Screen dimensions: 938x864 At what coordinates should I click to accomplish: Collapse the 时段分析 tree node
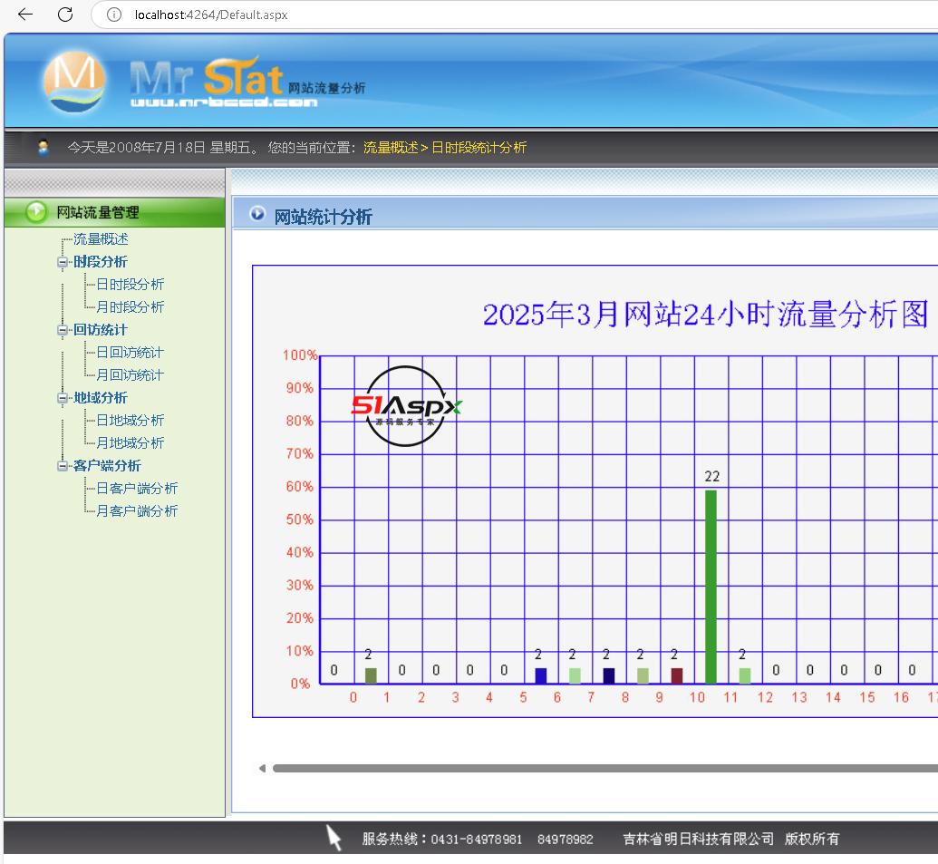(x=63, y=261)
